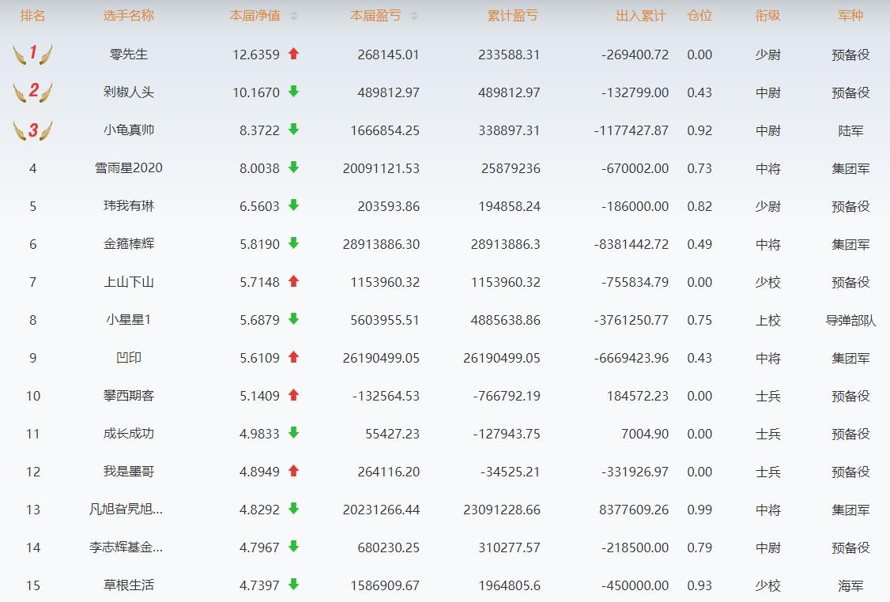The width and height of the screenshot is (890, 602).
Task: Click 导弹部队 in the 小星星1 row
Action: (x=850, y=320)
